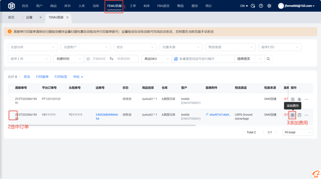Open the B2B navigation menu
This screenshot has height=179, width=321.
tap(147, 6)
